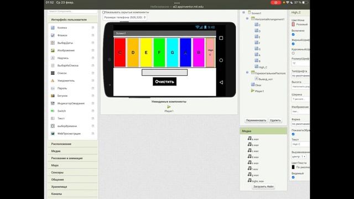Click the Очистить button in phone preview
354x199 pixels.
165,82
